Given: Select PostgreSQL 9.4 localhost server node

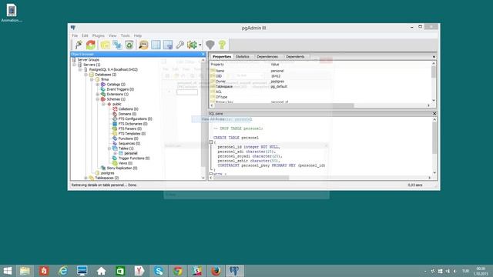Looking at the screenshot, I should 113,69.
